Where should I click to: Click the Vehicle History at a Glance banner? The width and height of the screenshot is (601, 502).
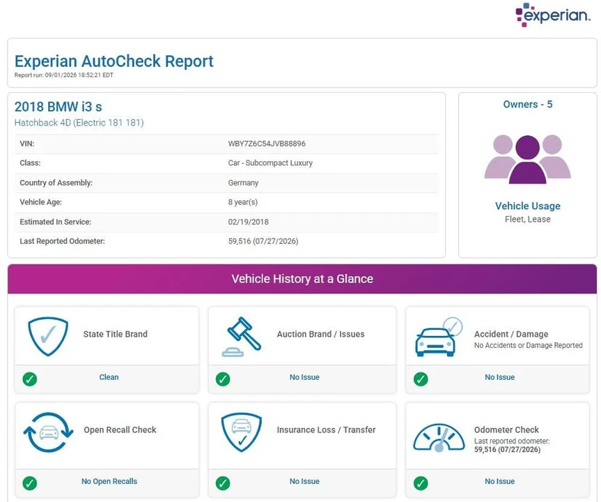coord(302,279)
